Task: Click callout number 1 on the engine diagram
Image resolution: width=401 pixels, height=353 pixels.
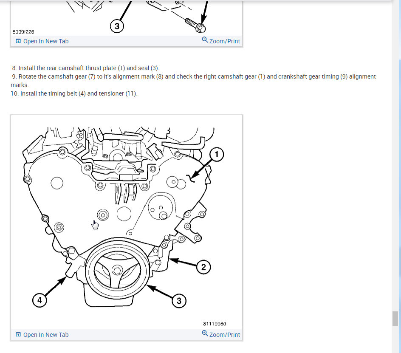Action: (217, 154)
